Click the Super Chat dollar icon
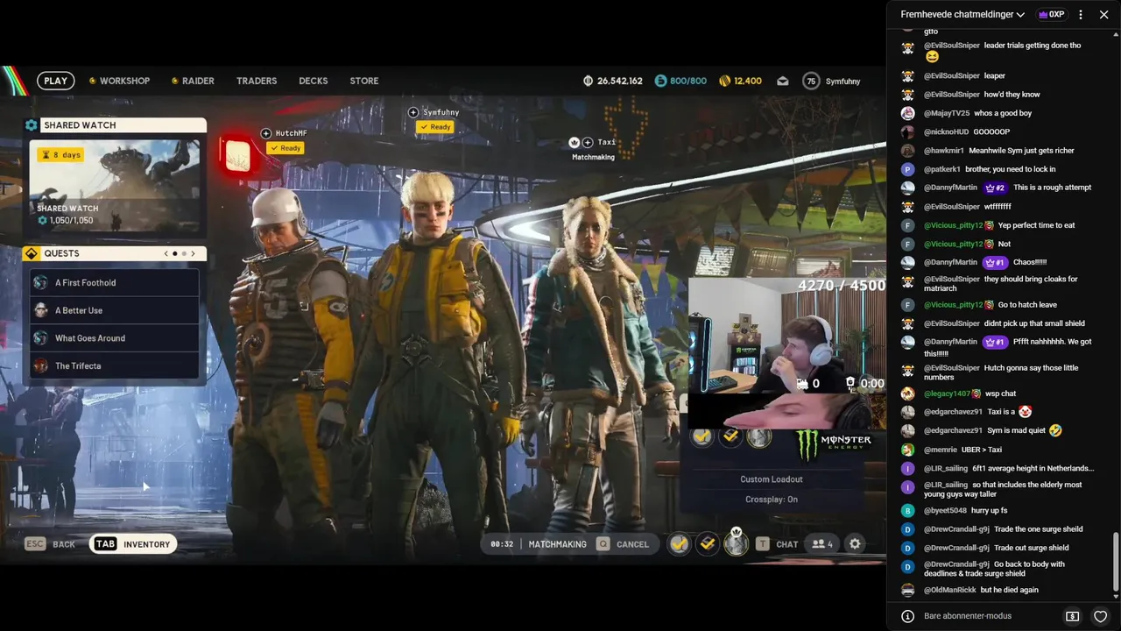The height and width of the screenshot is (631, 1121). point(1072,616)
